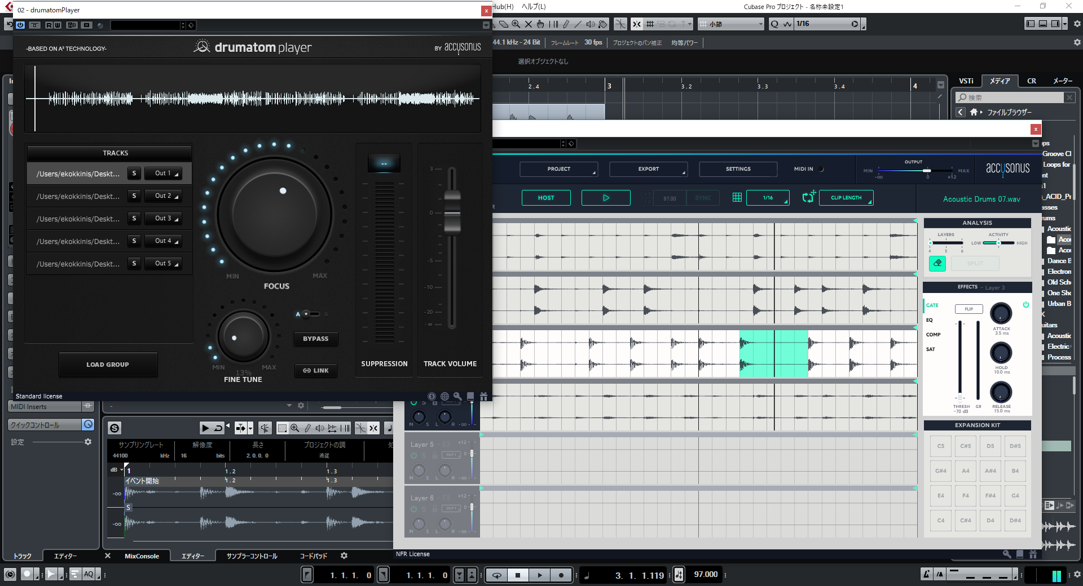Click the loop-add icon beside CLIP LENGTH
1083x586 pixels.
tap(809, 197)
